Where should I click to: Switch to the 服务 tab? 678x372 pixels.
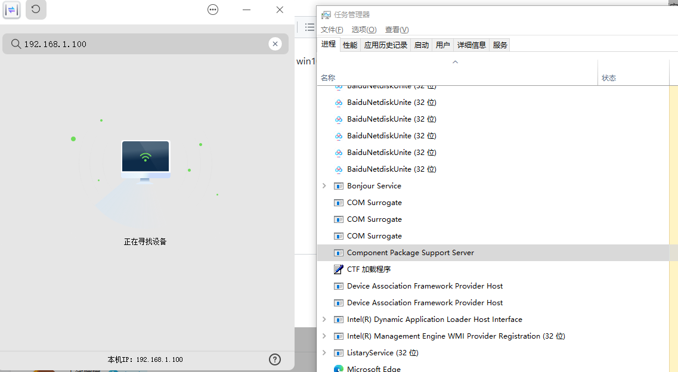500,45
